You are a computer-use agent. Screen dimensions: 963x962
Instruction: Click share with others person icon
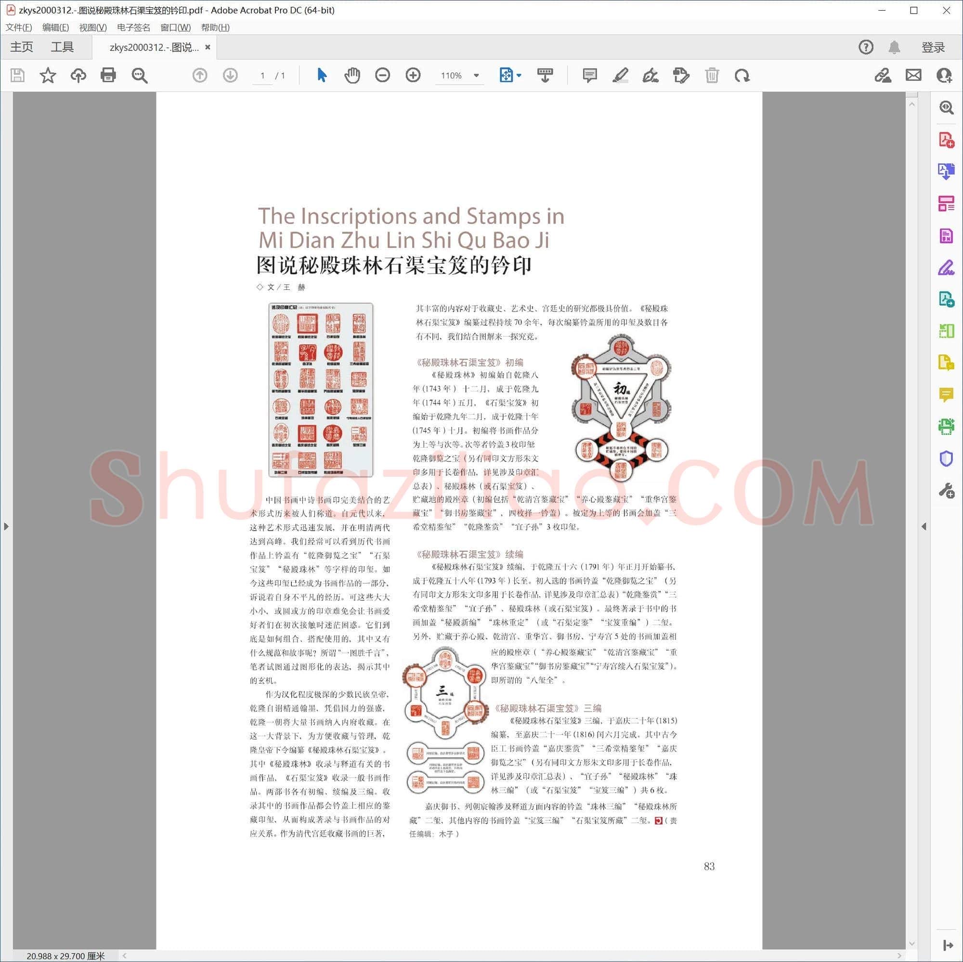point(945,76)
